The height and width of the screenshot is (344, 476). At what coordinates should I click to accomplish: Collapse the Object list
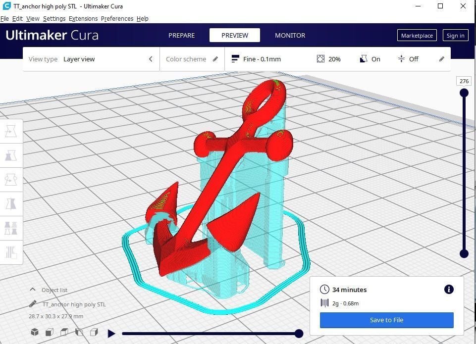coord(33,290)
